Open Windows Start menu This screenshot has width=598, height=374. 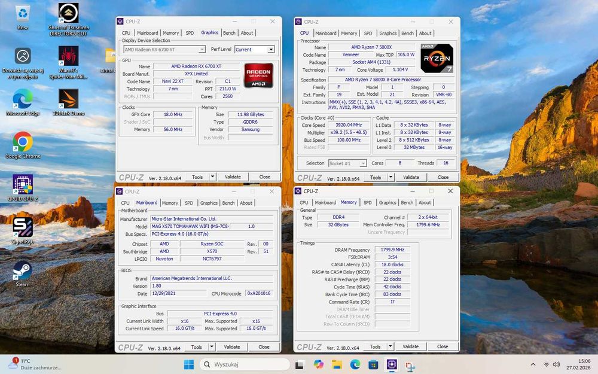[189, 364]
